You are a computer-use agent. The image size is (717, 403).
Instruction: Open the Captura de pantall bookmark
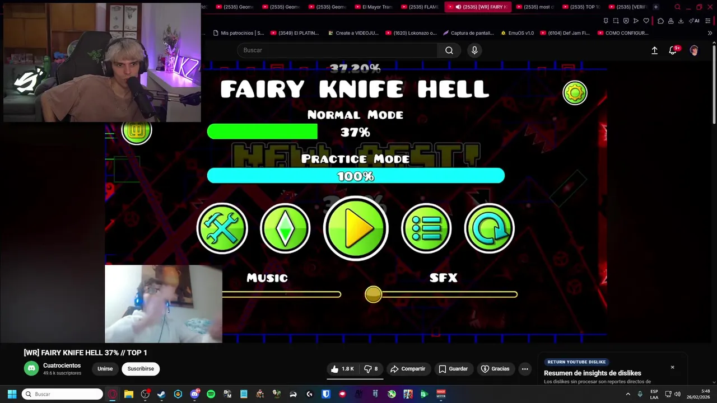pos(468,33)
